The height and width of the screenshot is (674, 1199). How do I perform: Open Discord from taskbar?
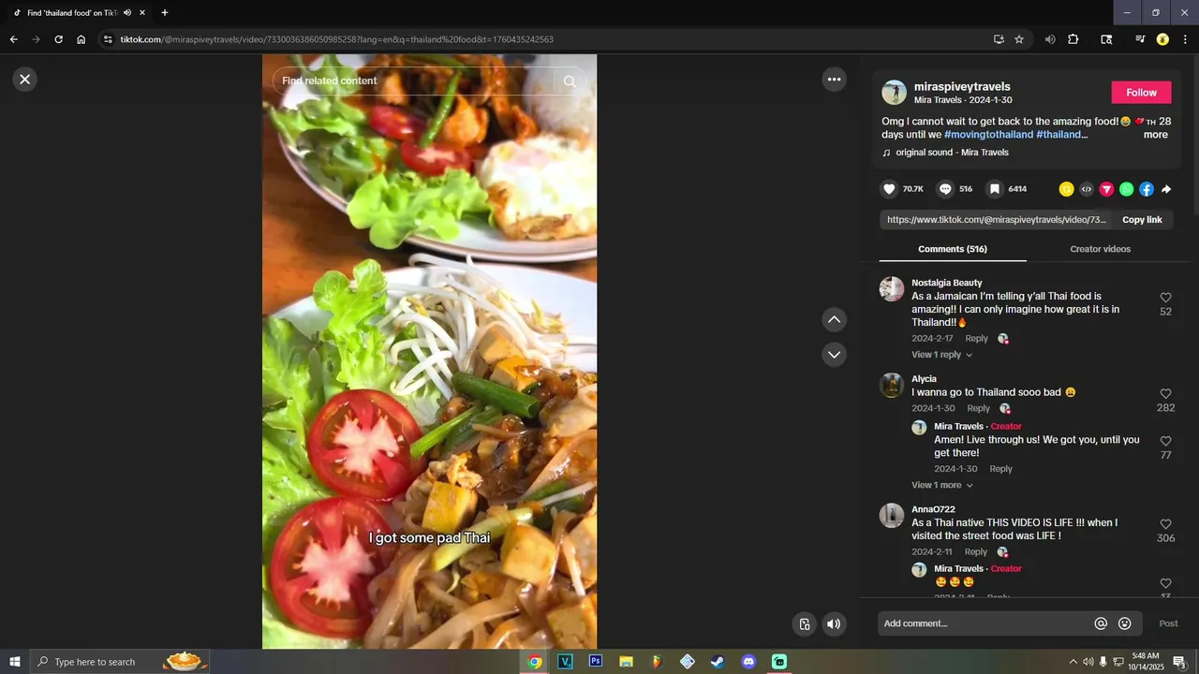[x=748, y=662]
